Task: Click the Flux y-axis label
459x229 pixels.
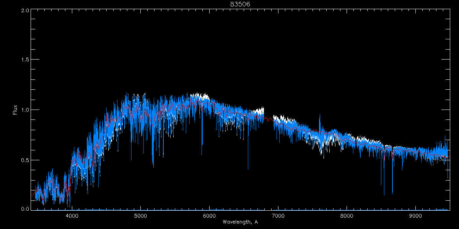Action: point(15,110)
